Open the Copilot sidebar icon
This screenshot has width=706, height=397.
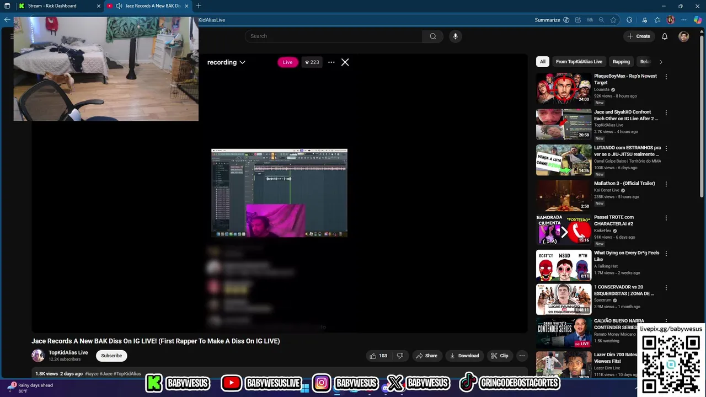click(698, 20)
